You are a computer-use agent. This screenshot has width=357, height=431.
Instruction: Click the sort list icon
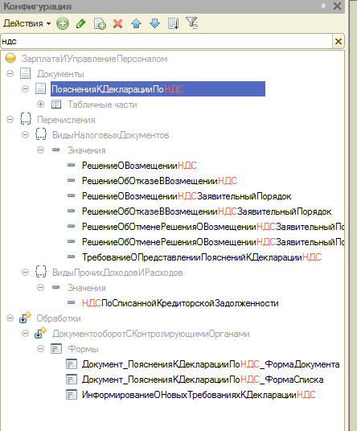(174, 23)
